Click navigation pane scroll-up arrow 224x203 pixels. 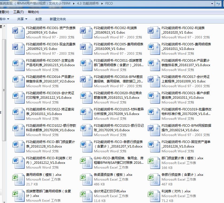click(x=4, y=26)
